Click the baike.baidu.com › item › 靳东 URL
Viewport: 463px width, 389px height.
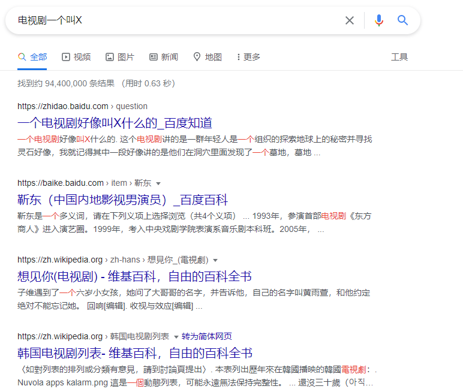pyautogui.click(x=84, y=183)
